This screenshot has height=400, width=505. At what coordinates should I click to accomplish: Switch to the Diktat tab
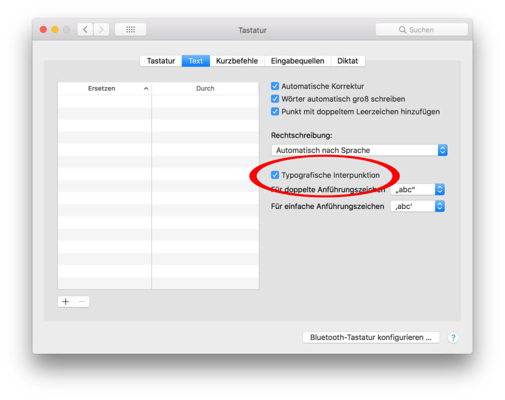pos(348,61)
